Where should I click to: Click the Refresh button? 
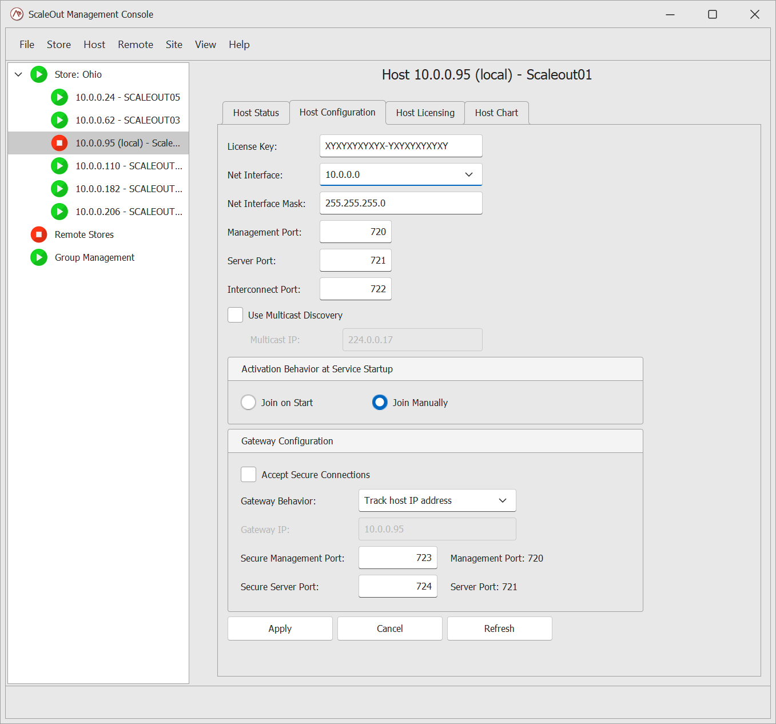click(x=499, y=628)
